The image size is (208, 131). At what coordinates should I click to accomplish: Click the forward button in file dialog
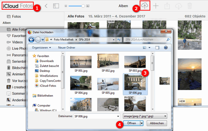click(x=38, y=40)
